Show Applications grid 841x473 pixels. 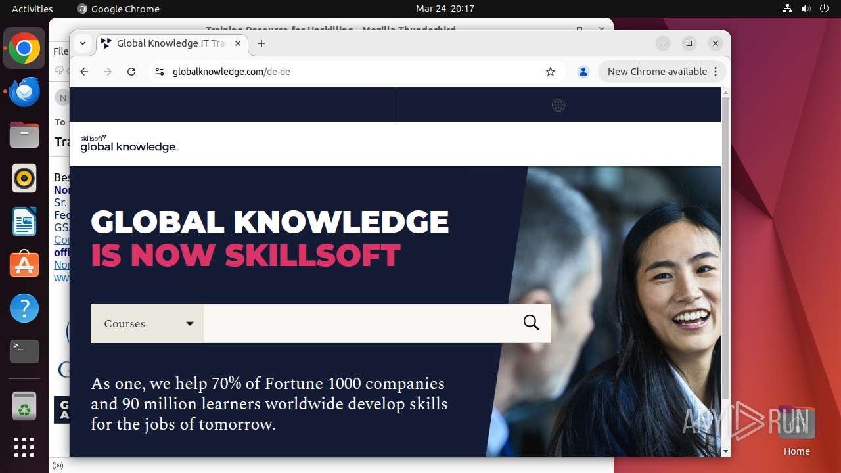click(24, 447)
